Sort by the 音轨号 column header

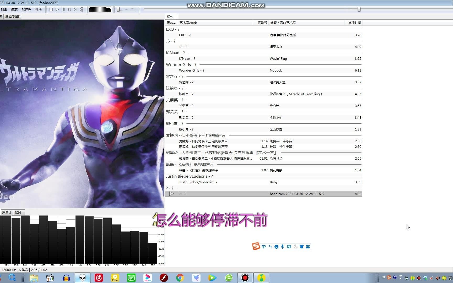pyautogui.click(x=261, y=23)
